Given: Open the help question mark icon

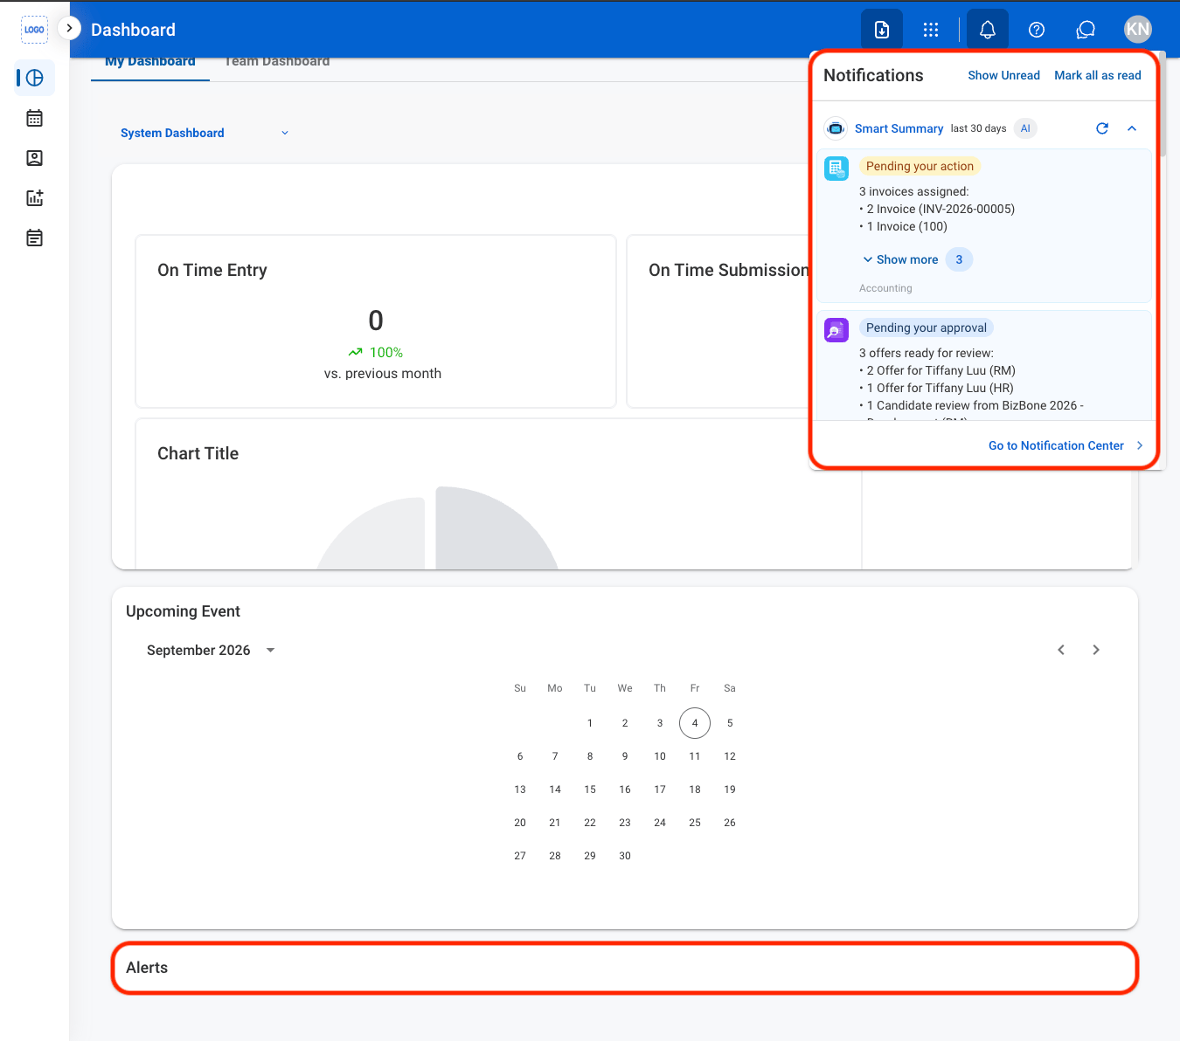Looking at the screenshot, I should point(1037,30).
